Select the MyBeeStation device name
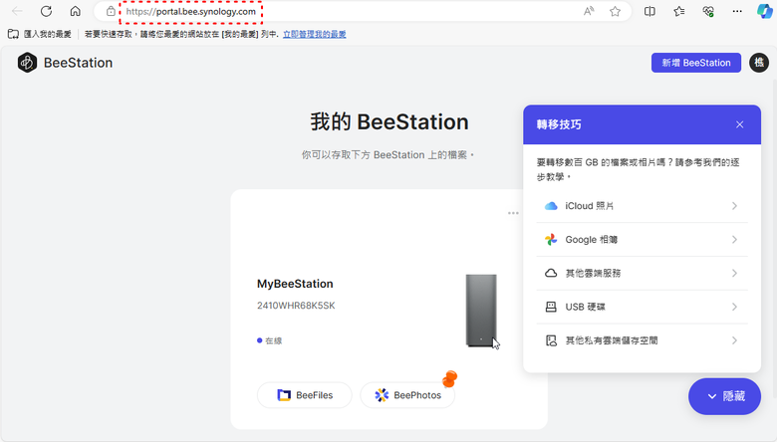This screenshot has height=442, width=777. [x=295, y=284]
